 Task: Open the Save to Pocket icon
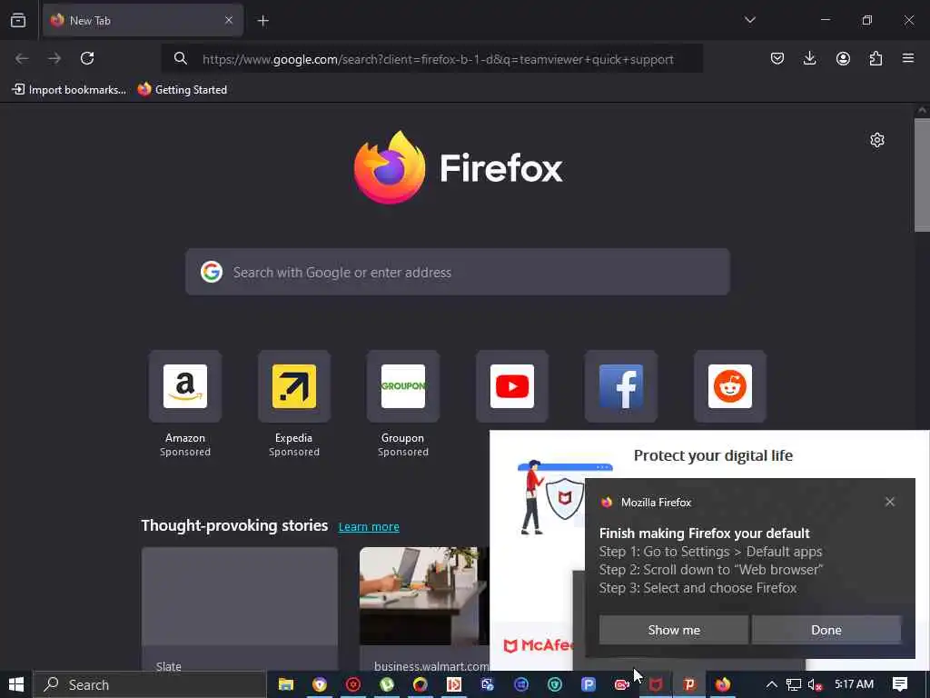(x=777, y=58)
